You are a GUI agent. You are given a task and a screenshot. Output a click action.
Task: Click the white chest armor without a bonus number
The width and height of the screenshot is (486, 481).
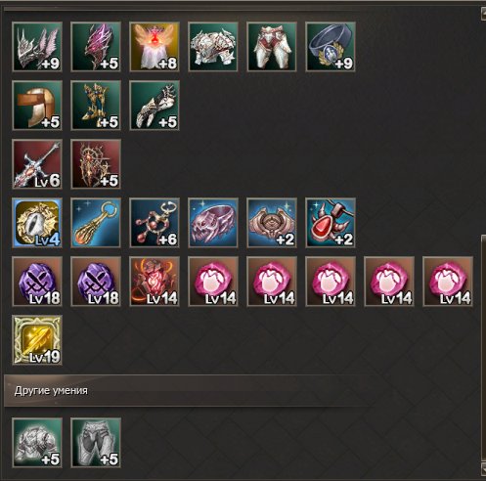tap(213, 47)
